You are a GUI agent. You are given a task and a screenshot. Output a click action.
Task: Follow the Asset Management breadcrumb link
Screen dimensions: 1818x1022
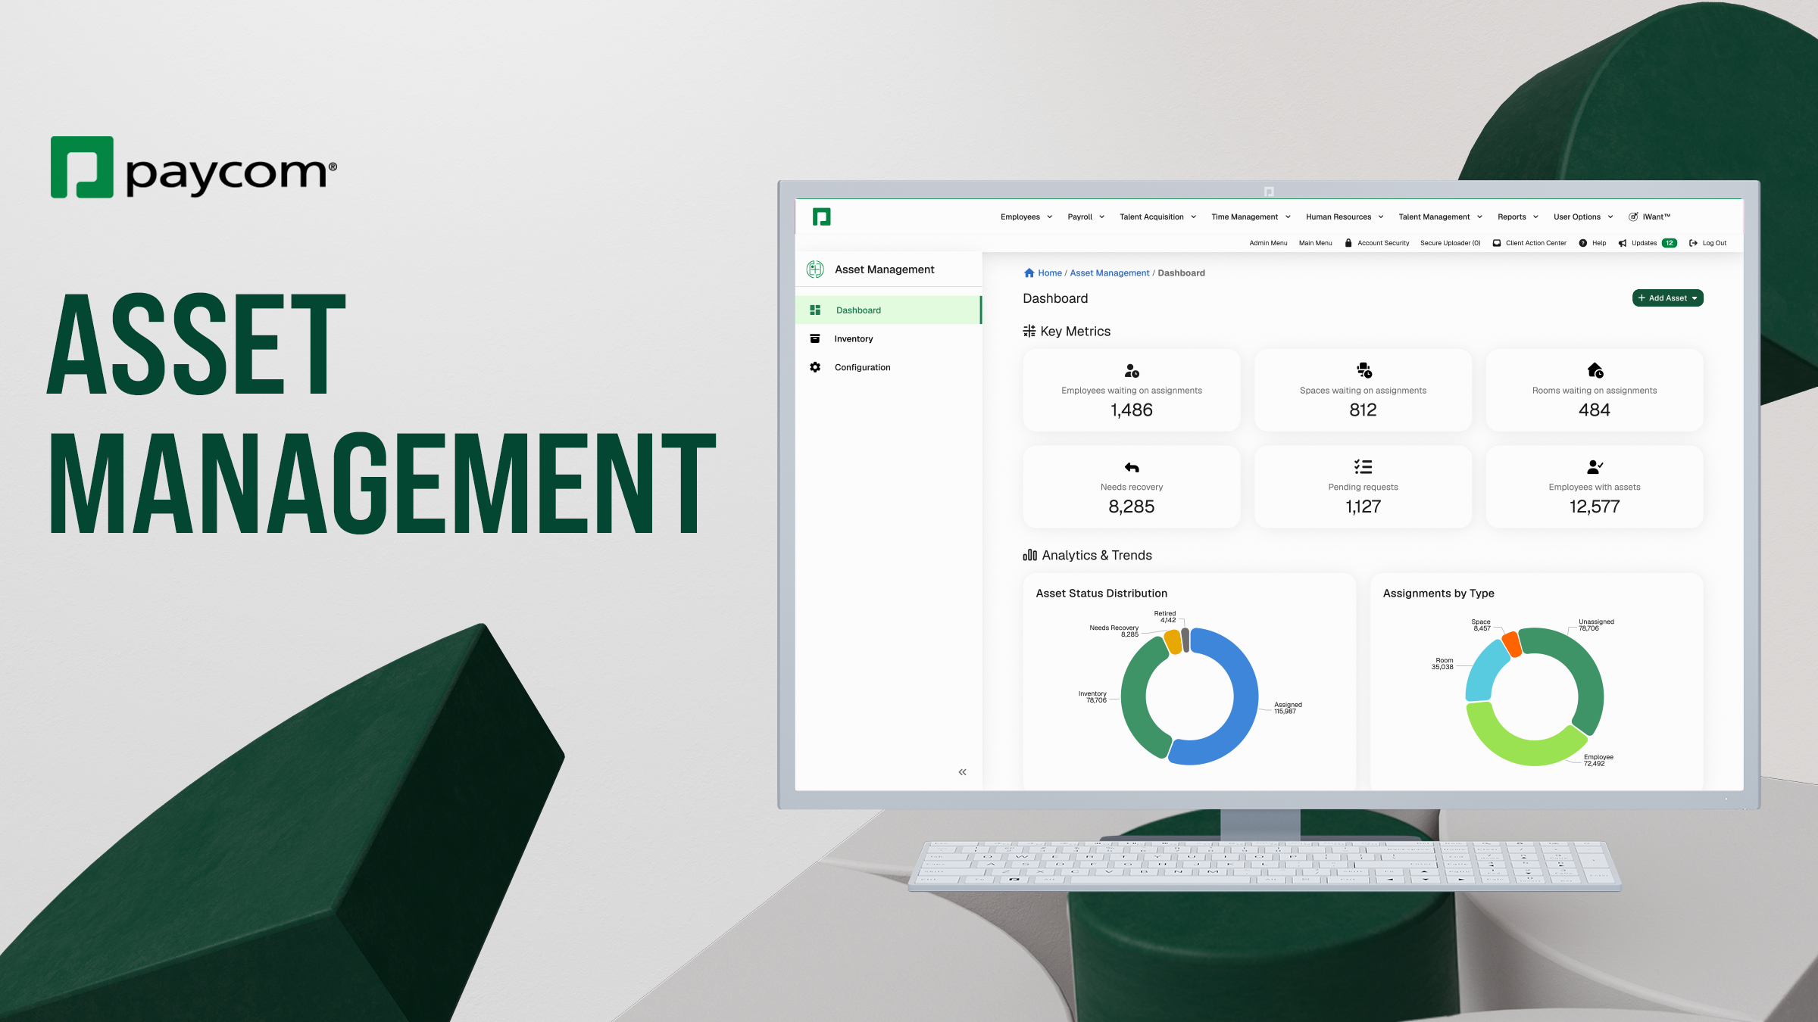click(x=1109, y=273)
